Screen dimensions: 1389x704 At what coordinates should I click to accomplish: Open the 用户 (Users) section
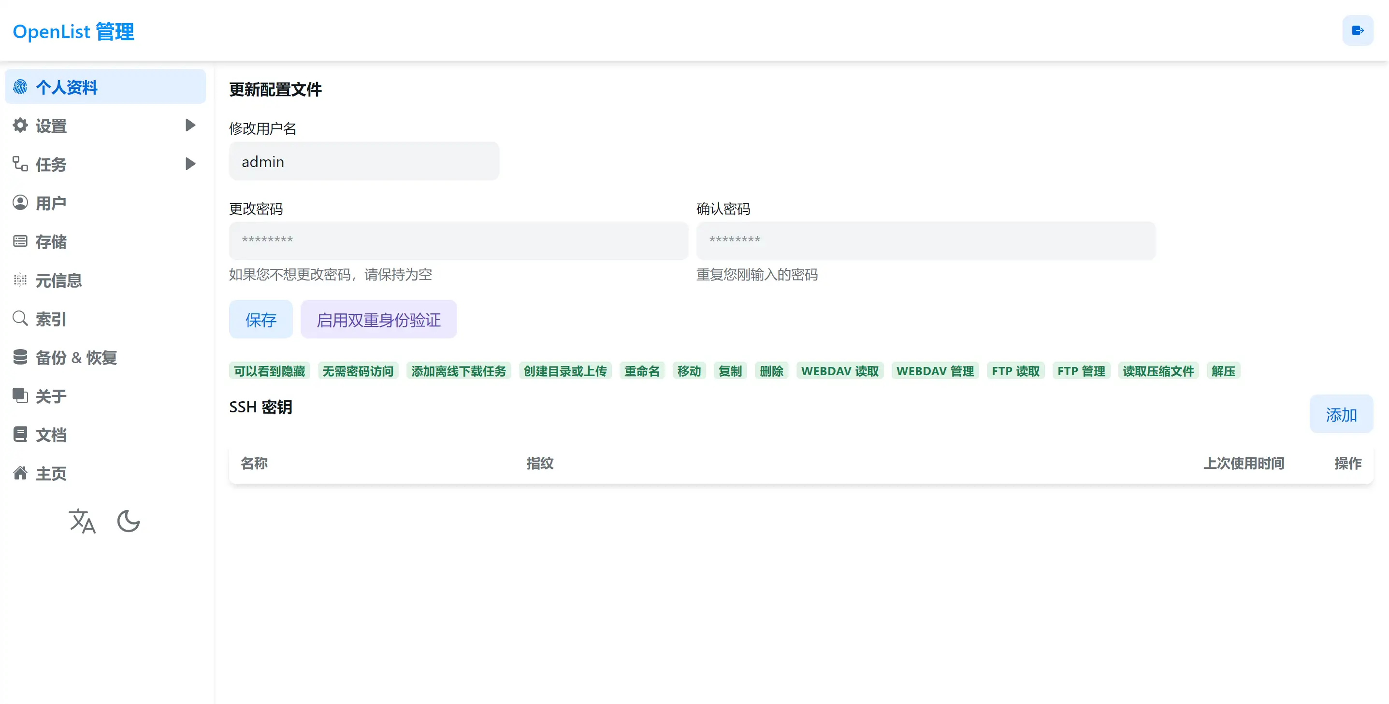tap(51, 203)
